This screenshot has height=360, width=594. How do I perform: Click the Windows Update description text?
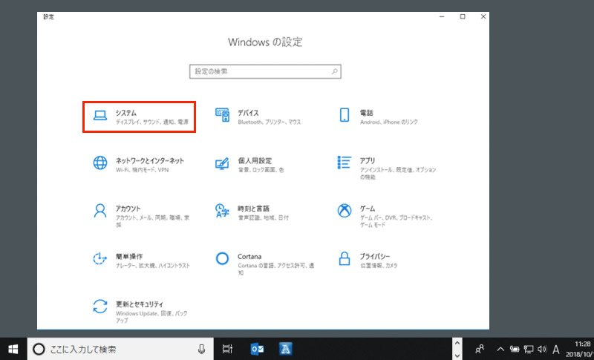(151, 317)
